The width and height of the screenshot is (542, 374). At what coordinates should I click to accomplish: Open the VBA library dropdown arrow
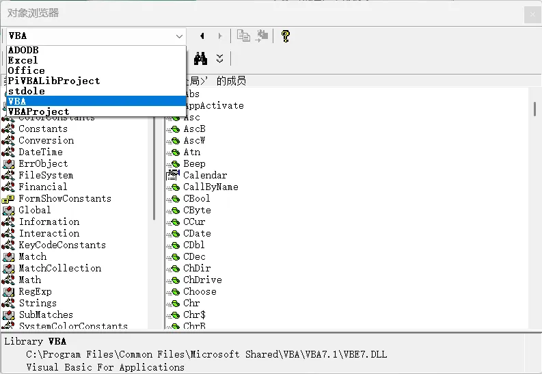(x=179, y=36)
